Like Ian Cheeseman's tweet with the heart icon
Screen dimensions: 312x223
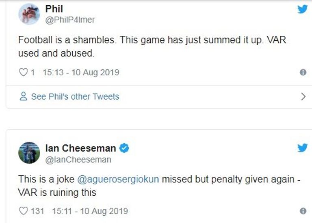coord(23,211)
